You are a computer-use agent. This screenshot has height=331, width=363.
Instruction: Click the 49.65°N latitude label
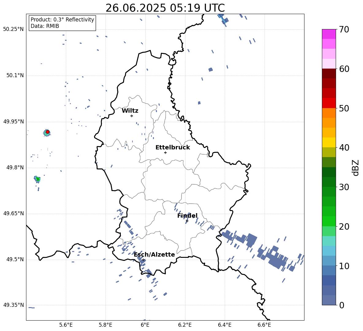point(13,213)
